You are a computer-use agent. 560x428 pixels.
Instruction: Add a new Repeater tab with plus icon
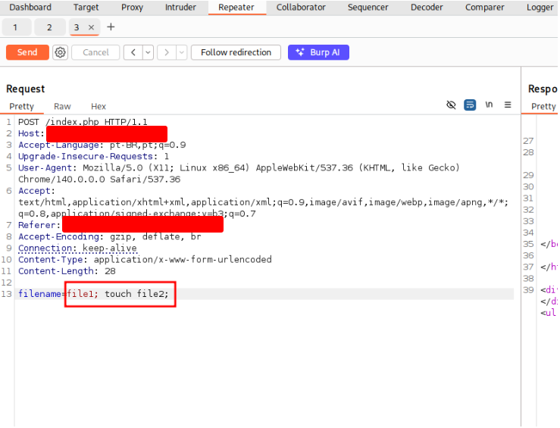pos(111,27)
